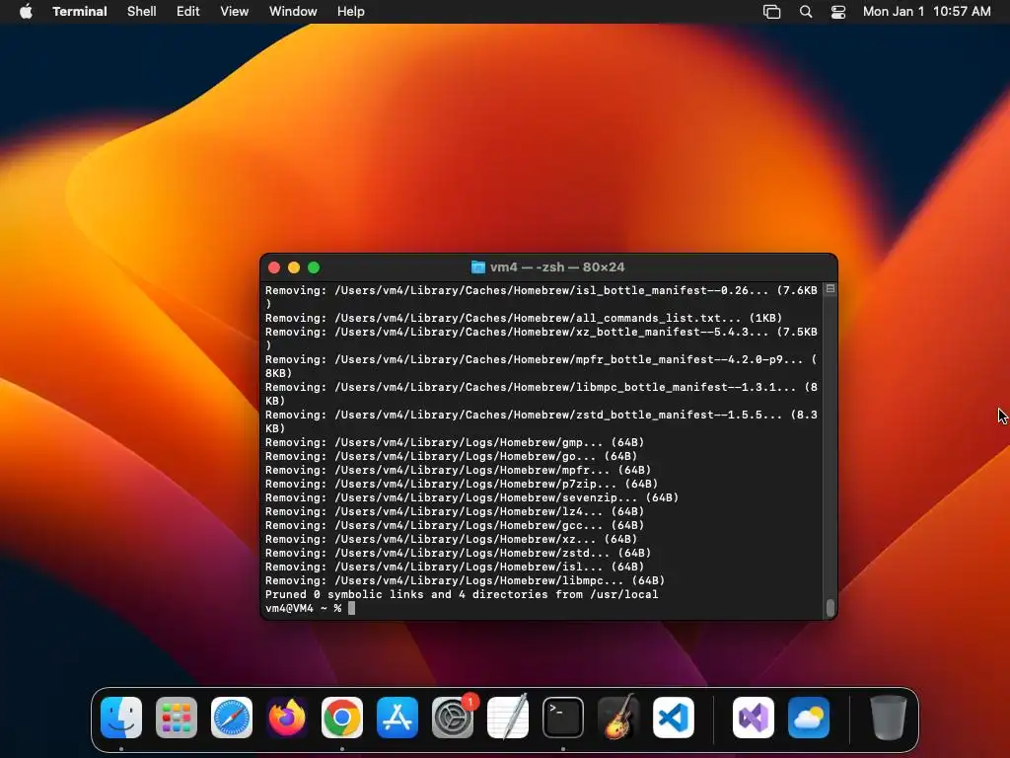
Task: Click the libmpc_bottle_manifest removal line
Action: coord(541,394)
